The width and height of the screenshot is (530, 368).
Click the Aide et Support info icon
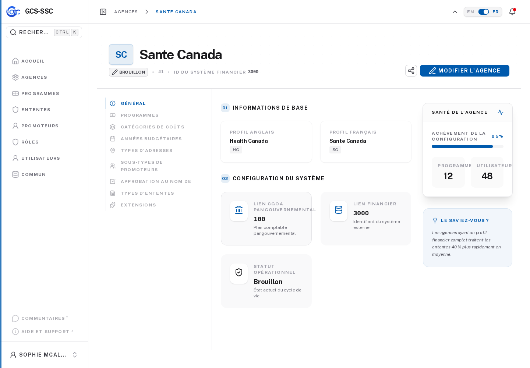pyautogui.click(x=15, y=332)
